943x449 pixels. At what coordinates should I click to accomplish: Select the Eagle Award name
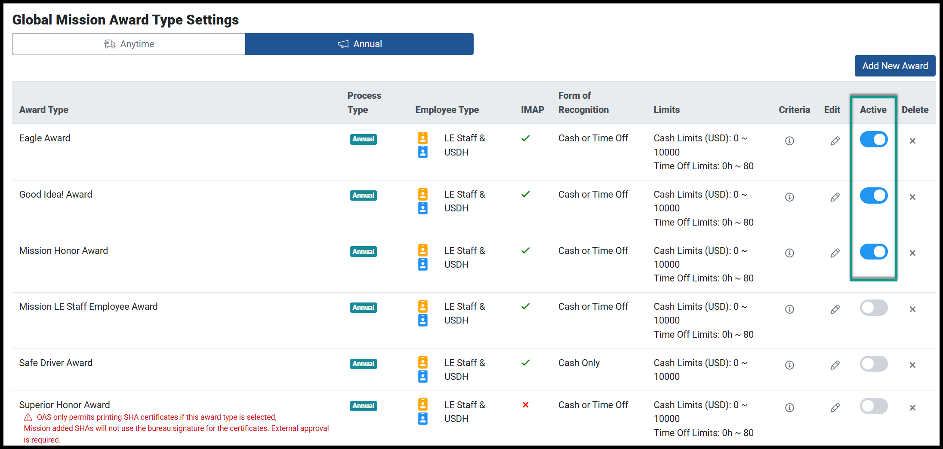[x=45, y=138]
